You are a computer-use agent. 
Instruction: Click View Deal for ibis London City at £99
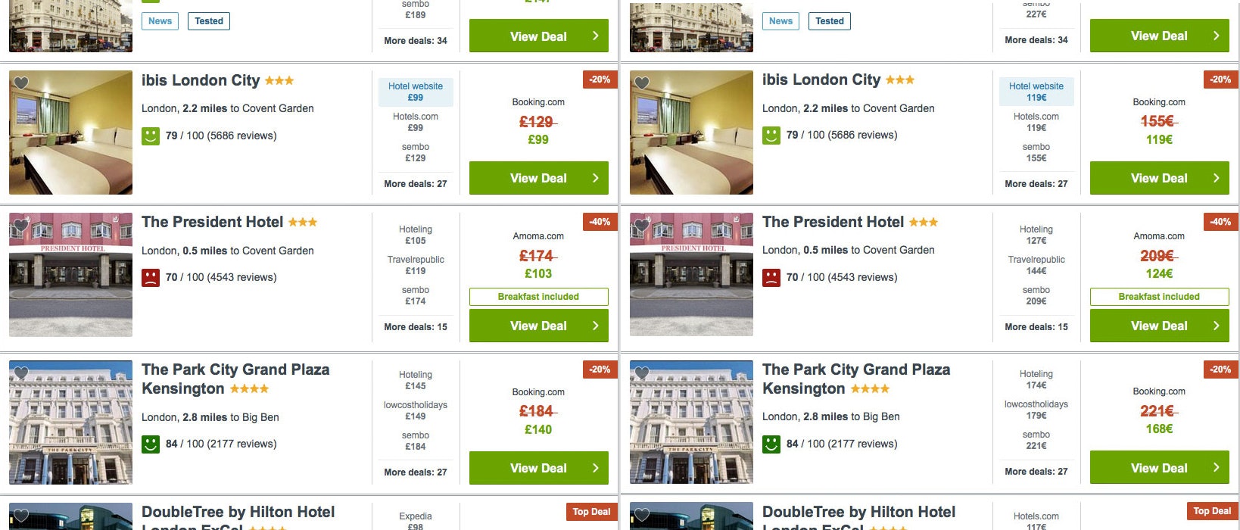click(x=539, y=178)
